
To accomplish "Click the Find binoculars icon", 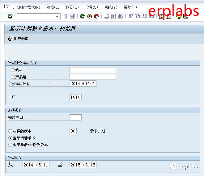I will [x=113, y=16].
